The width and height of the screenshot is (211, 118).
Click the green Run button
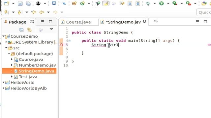pos(161,3)
